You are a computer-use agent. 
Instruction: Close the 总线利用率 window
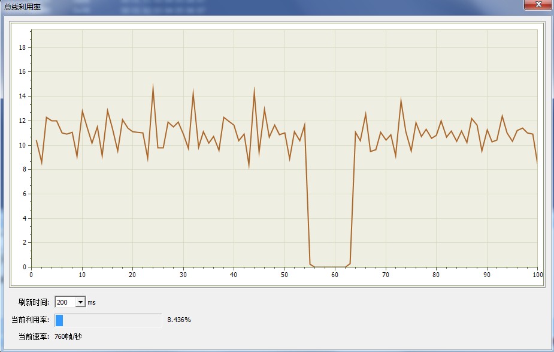[x=538, y=5]
